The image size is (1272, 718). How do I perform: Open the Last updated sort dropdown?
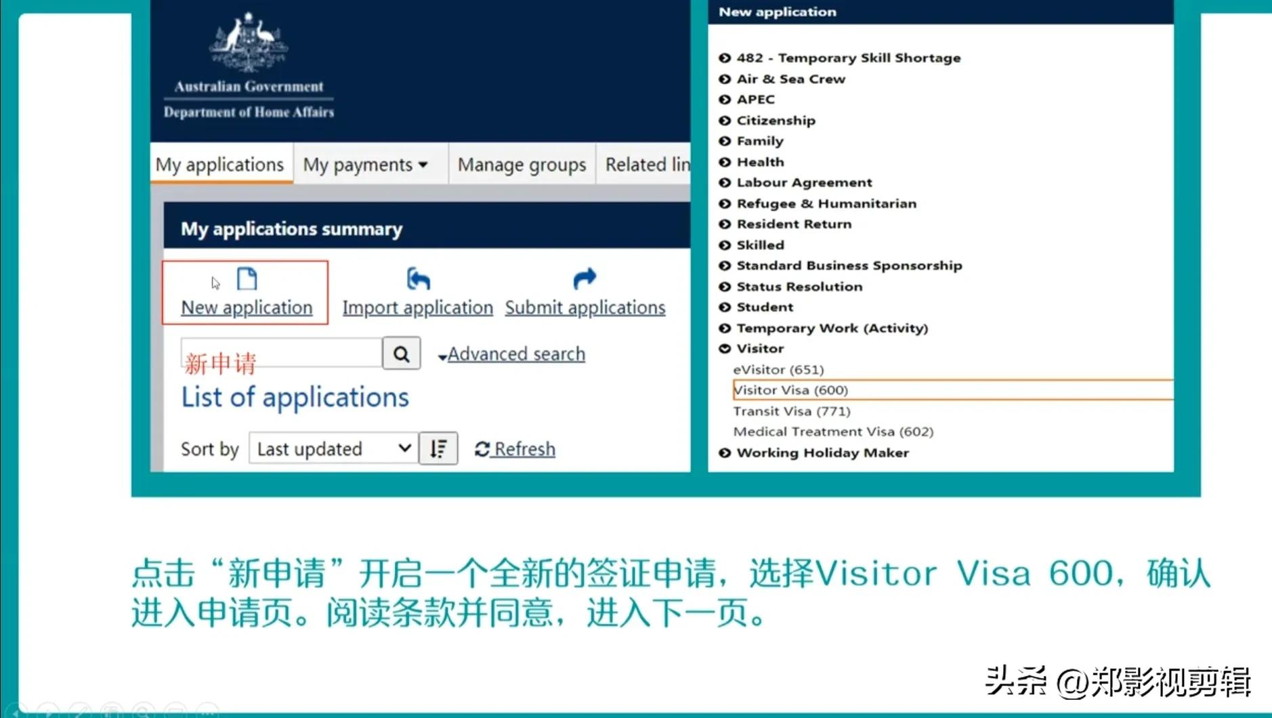332,448
